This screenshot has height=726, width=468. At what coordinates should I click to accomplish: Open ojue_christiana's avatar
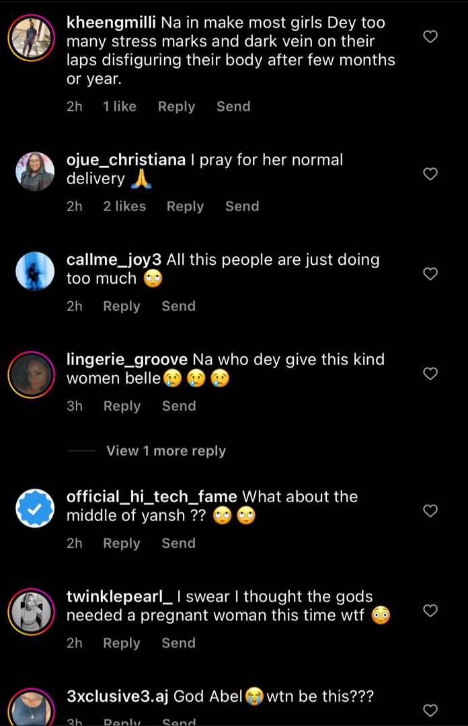(35, 172)
